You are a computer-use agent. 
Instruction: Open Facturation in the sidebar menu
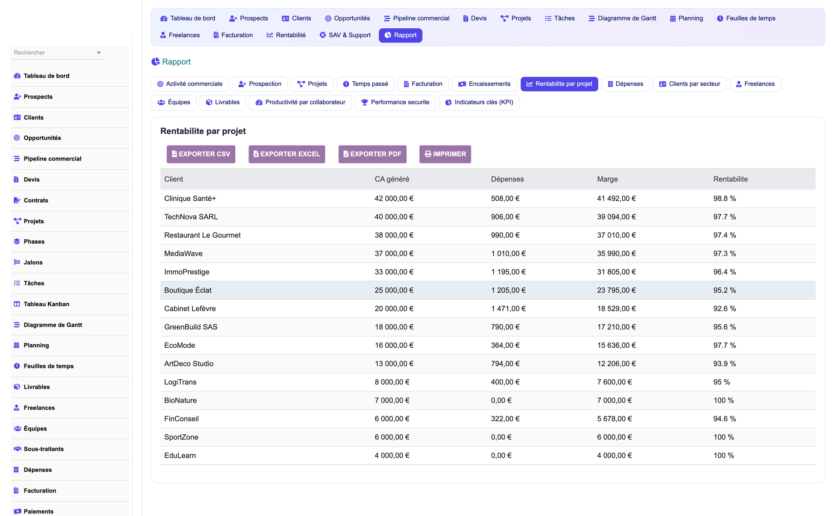point(70,491)
